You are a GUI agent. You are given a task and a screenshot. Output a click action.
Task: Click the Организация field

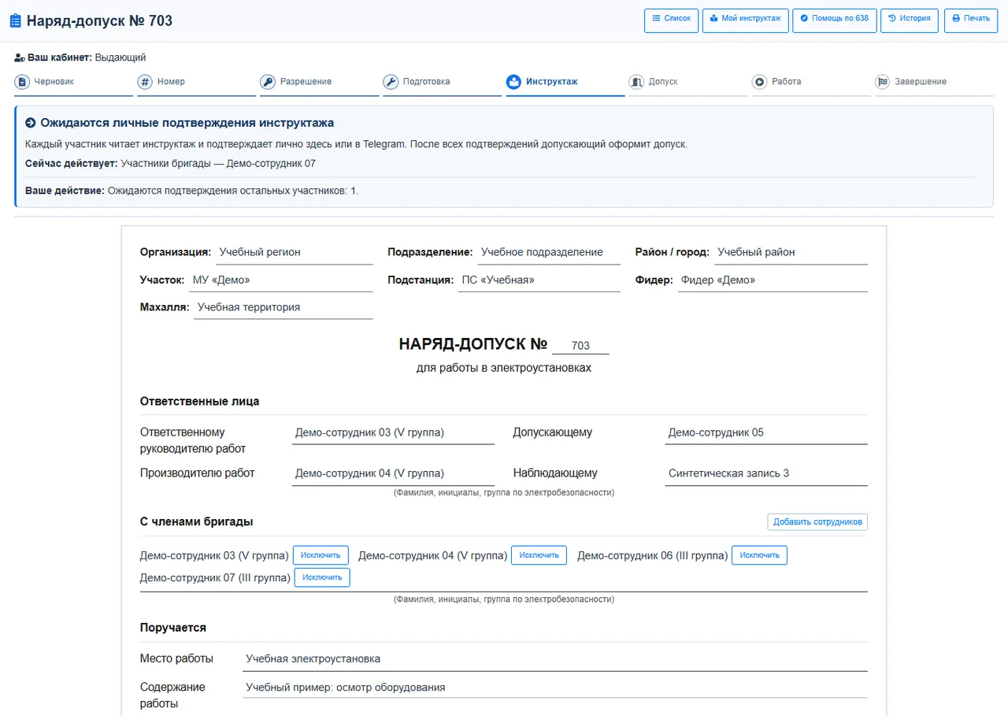click(294, 253)
